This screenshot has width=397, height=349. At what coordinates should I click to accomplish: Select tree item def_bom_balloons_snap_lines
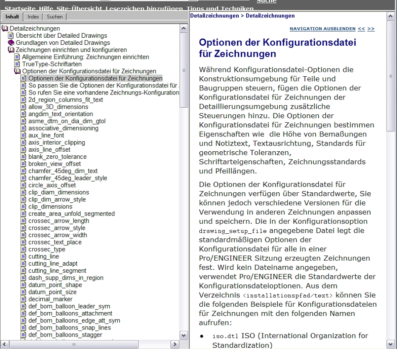[70, 327]
